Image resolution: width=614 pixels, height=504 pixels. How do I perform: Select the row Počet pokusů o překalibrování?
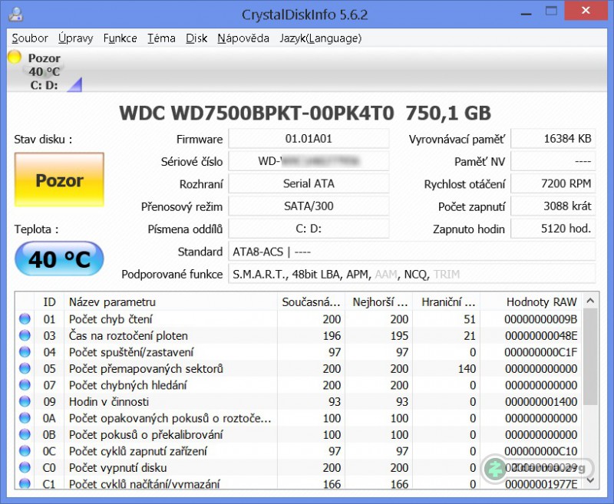click(x=299, y=434)
